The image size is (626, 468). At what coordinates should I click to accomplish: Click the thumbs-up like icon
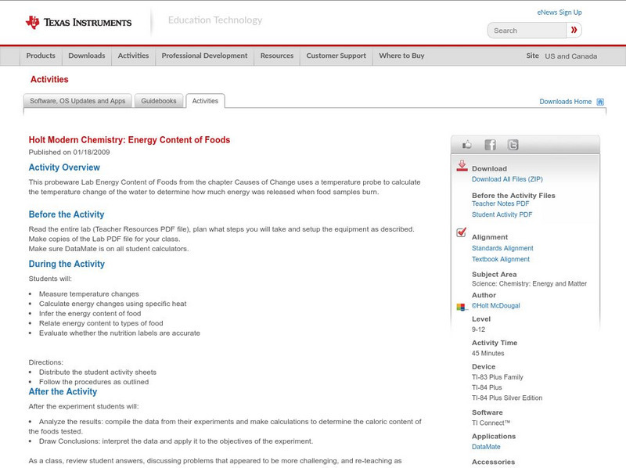466,145
